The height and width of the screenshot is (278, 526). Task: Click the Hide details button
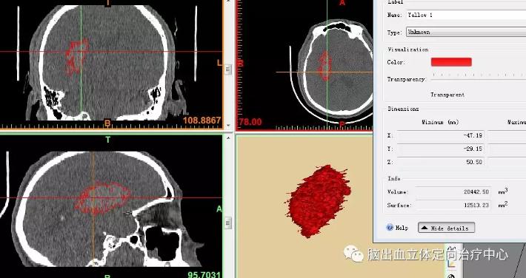click(x=446, y=228)
